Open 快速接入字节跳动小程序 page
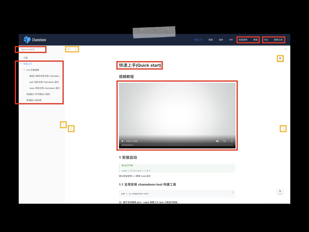Screen dimensions: 309x232 (38, 94)
